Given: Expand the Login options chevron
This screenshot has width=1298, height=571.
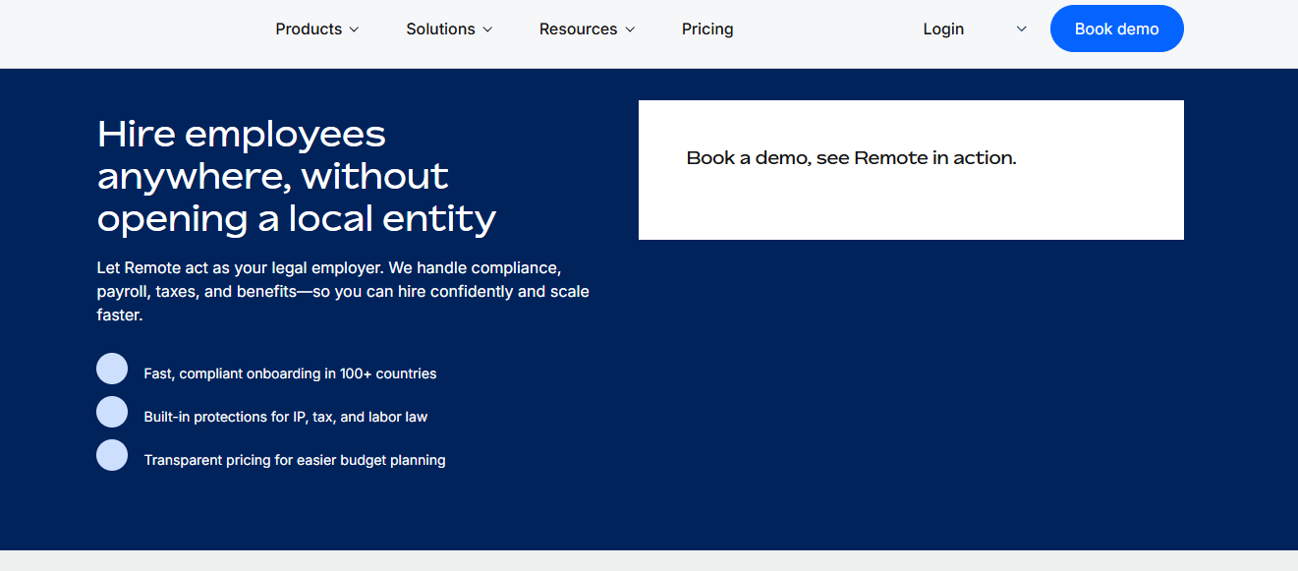Looking at the screenshot, I should pyautogui.click(x=1021, y=29).
